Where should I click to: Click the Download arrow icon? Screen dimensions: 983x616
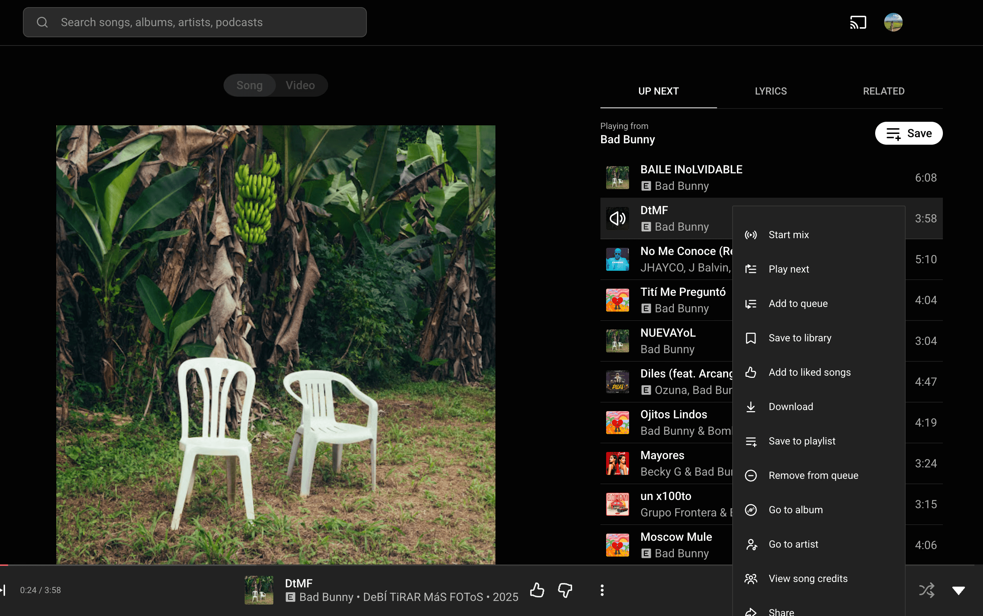751,406
